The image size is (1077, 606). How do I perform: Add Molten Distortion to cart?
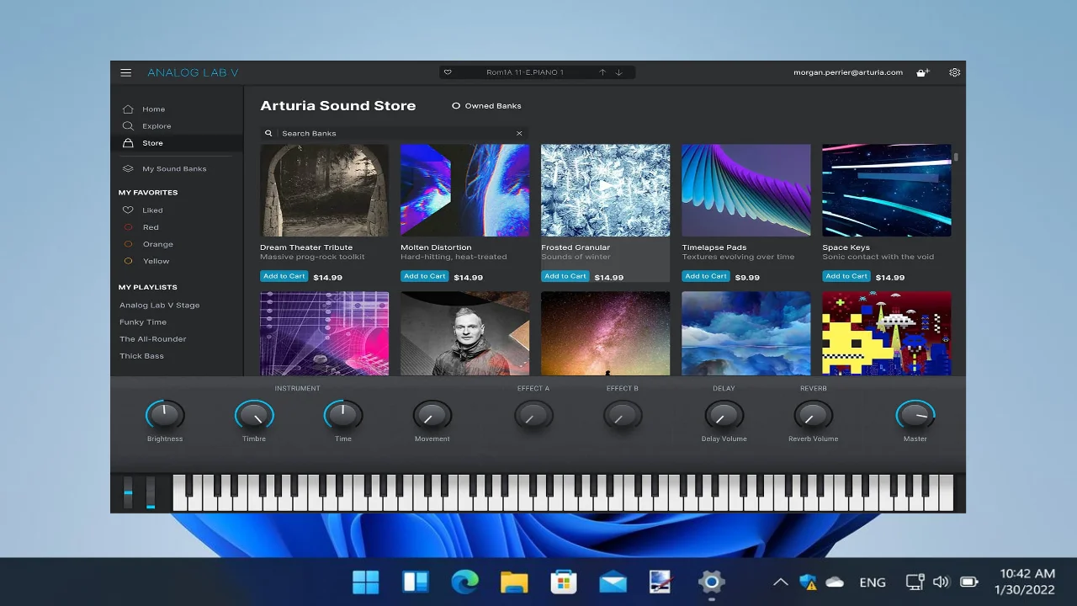tap(425, 276)
